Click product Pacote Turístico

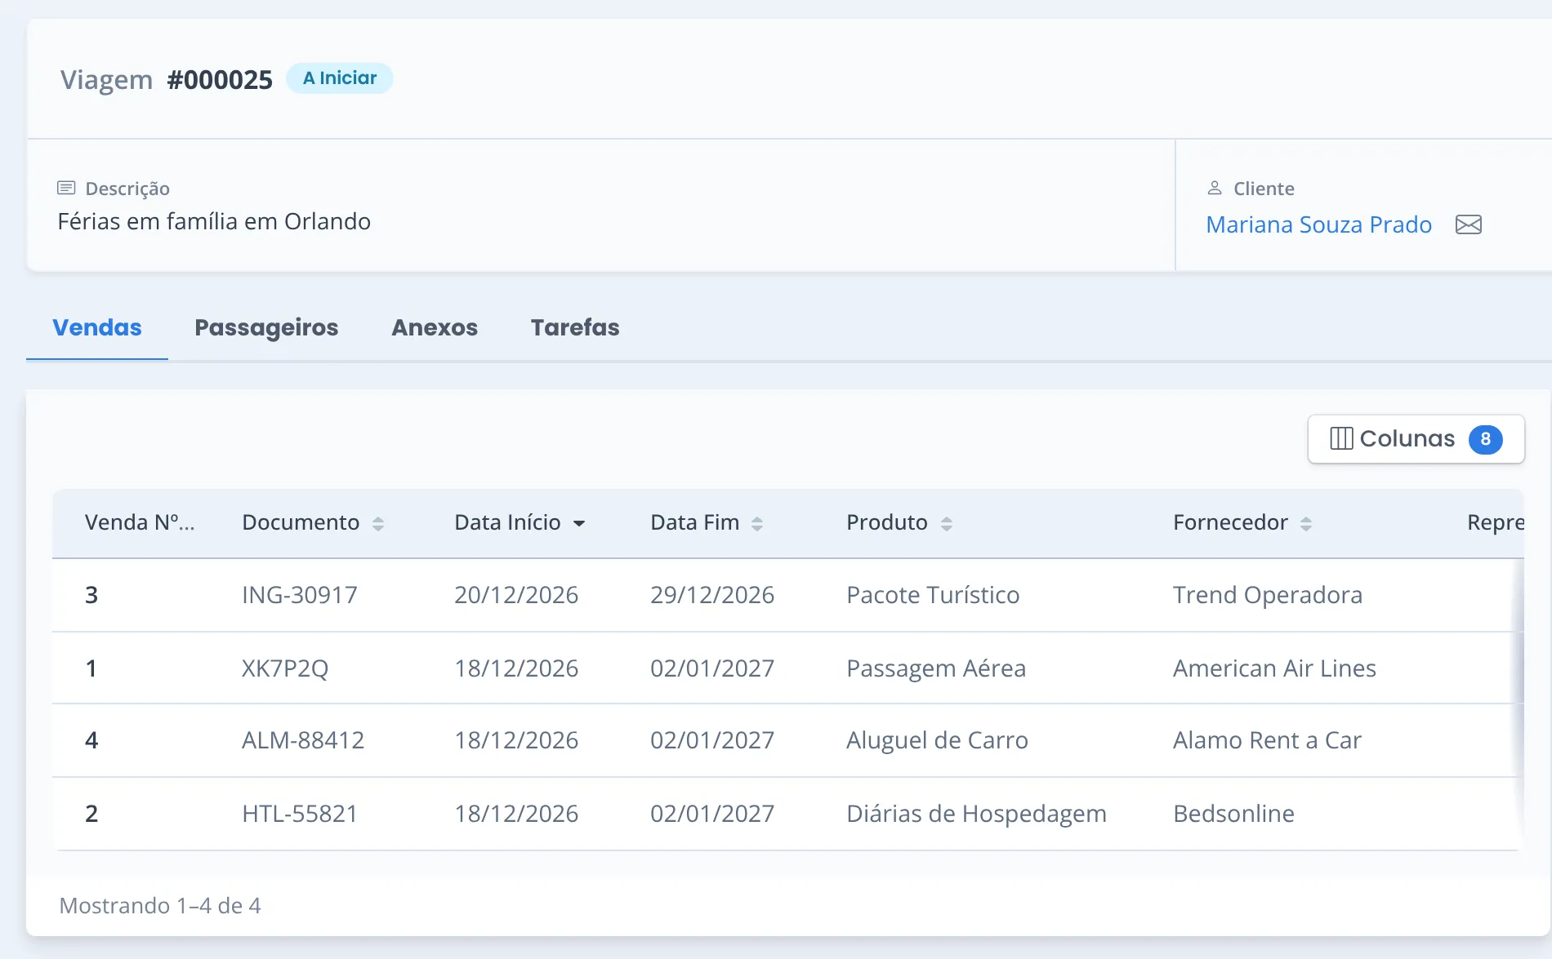pyautogui.click(x=933, y=595)
